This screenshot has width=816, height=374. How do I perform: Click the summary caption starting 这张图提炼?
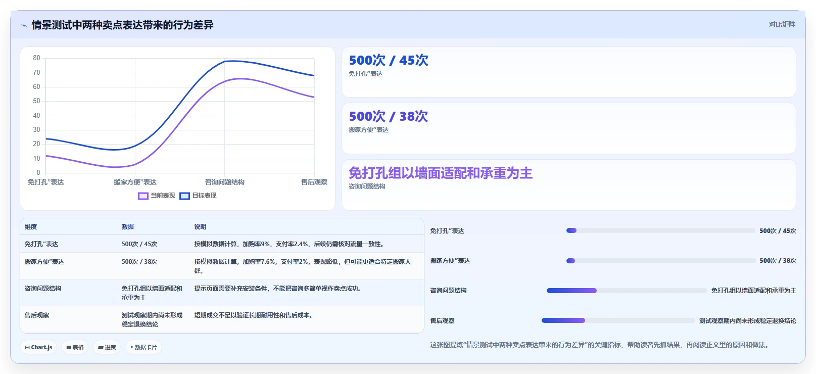click(599, 345)
